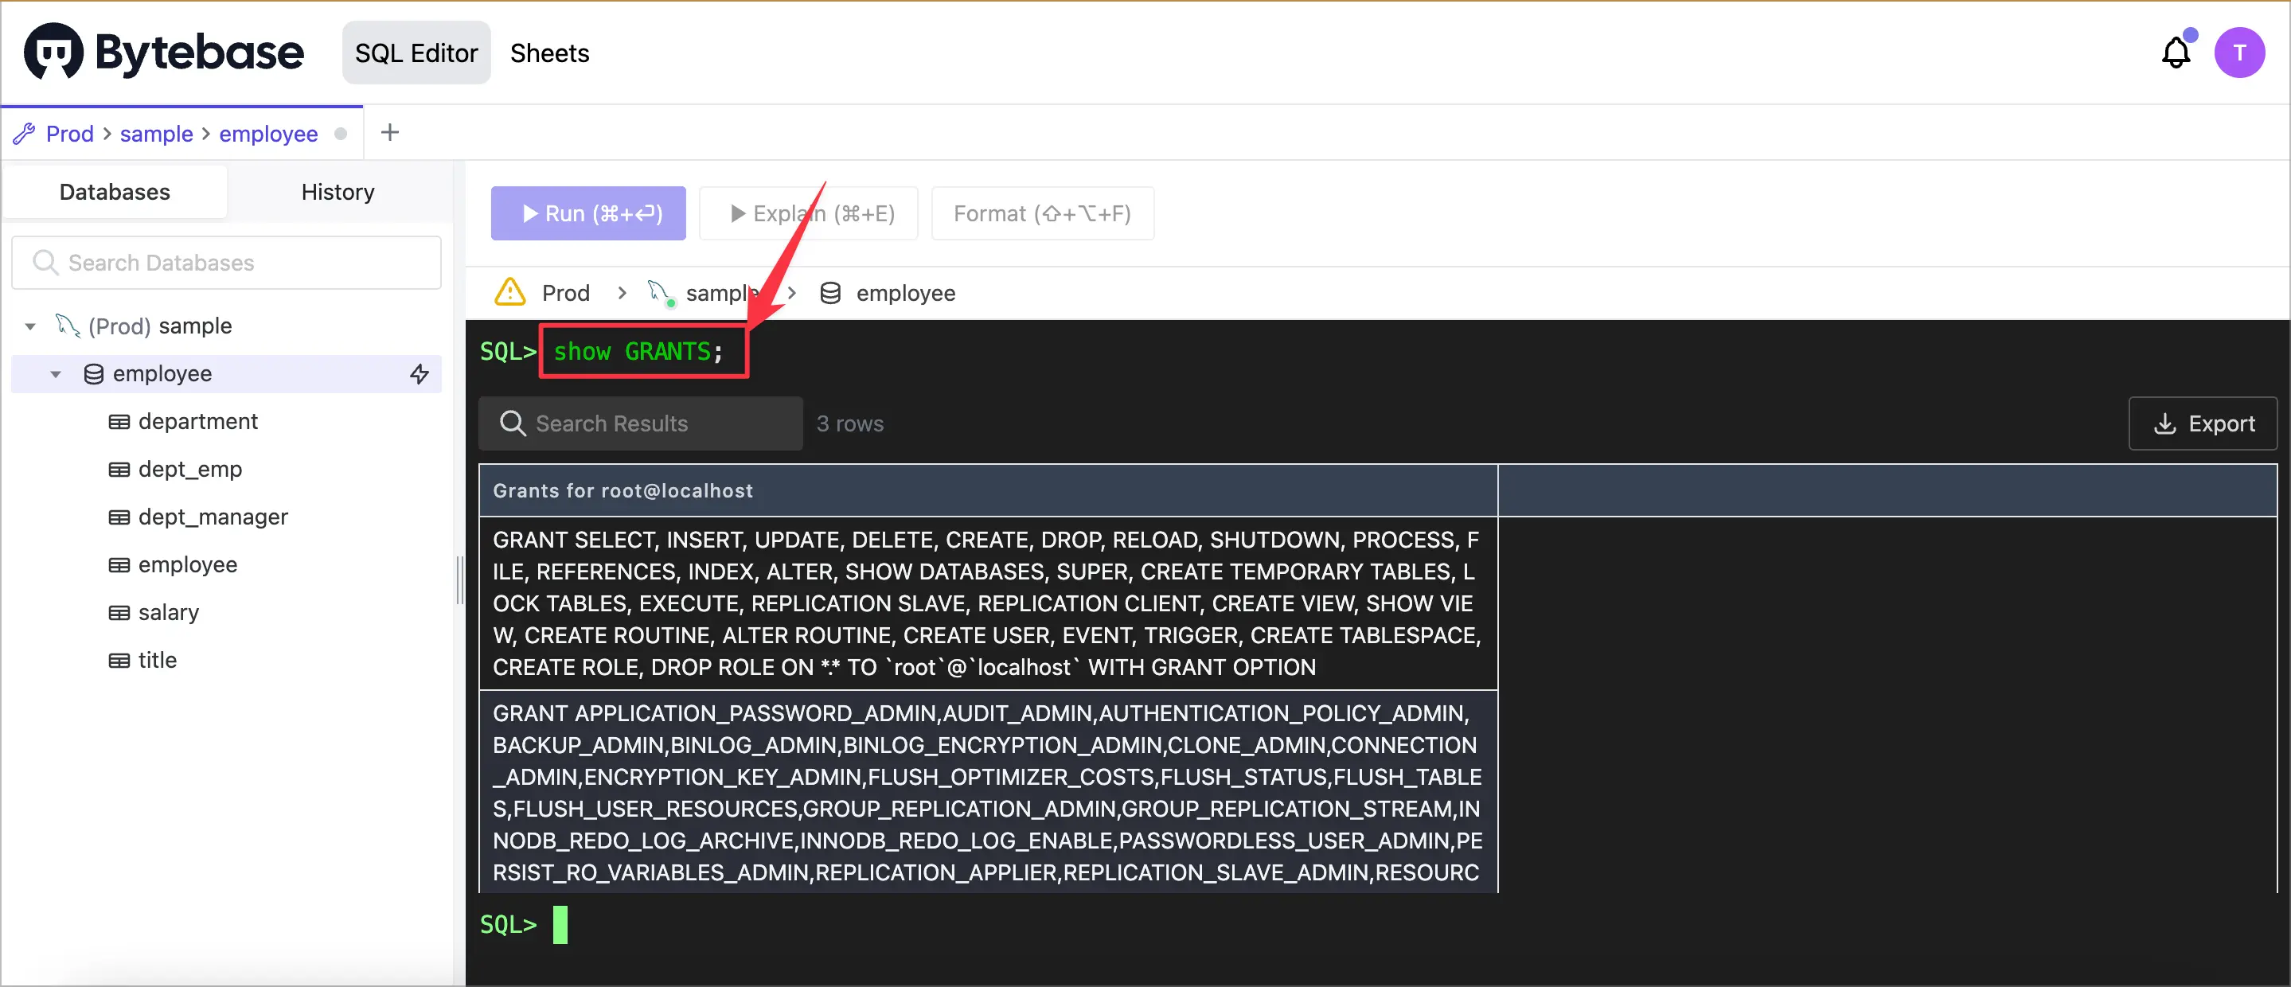This screenshot has width=2291, height=987.
Task: Open the Sheets section
Action: coord(549,53)
